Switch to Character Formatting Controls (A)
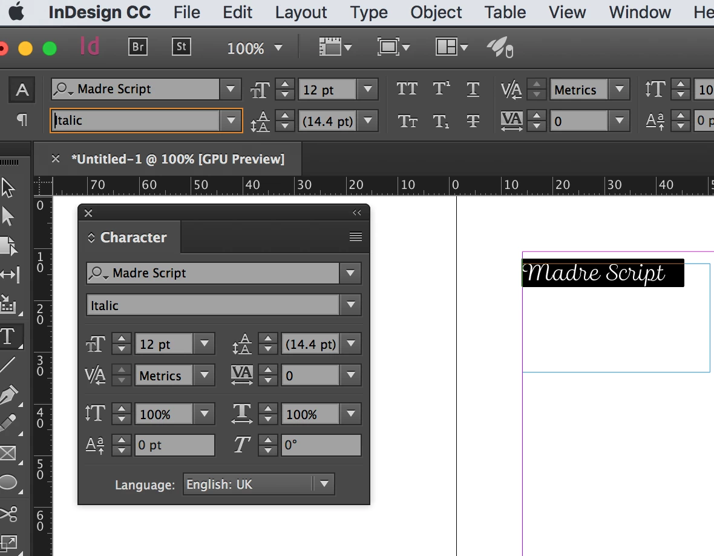 [22, 89]
